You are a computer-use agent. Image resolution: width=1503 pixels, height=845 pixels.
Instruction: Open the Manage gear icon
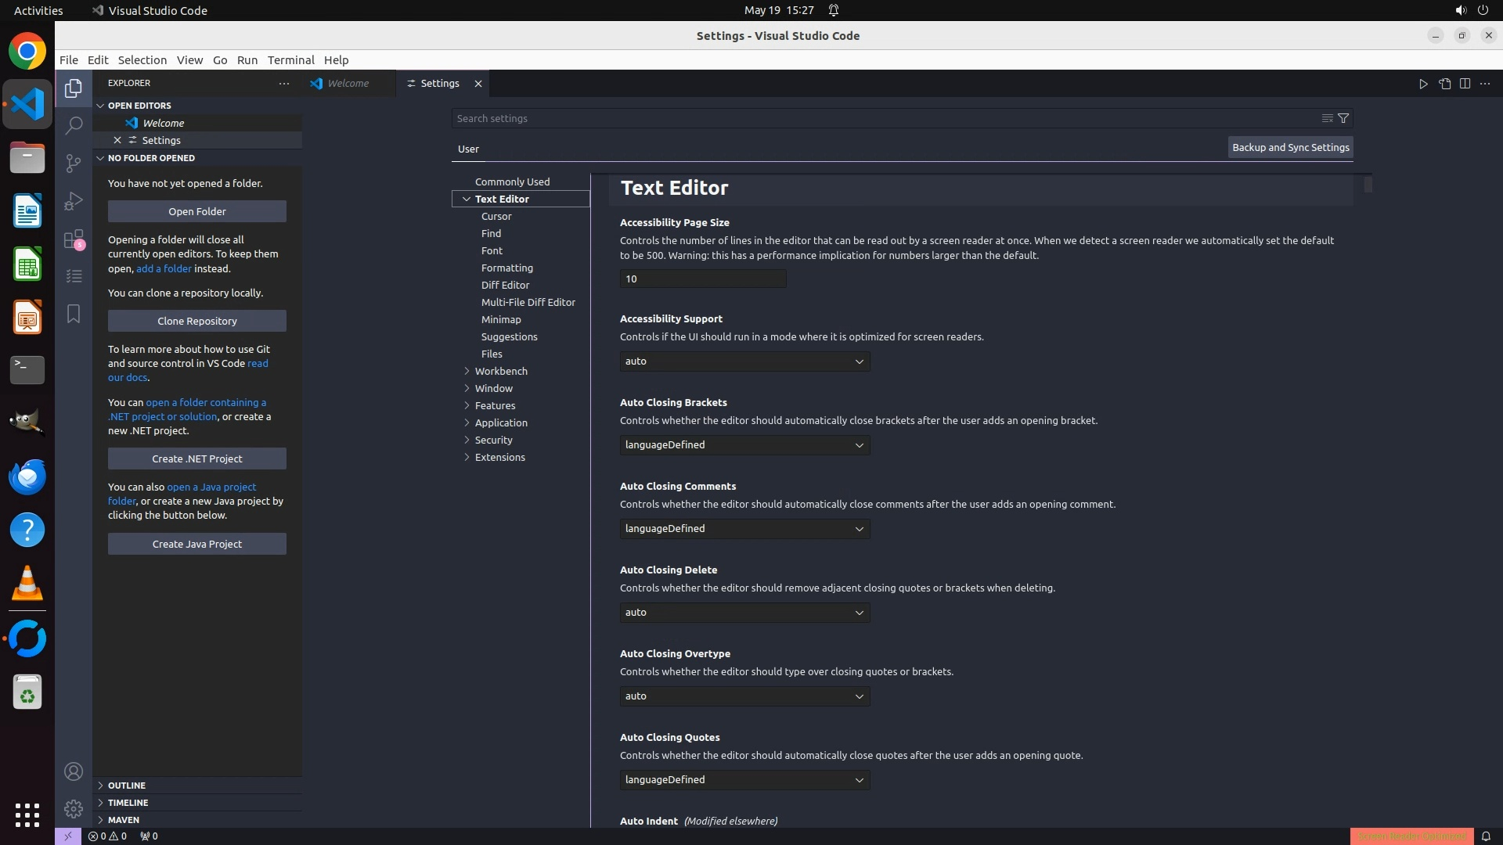[74, 808]
